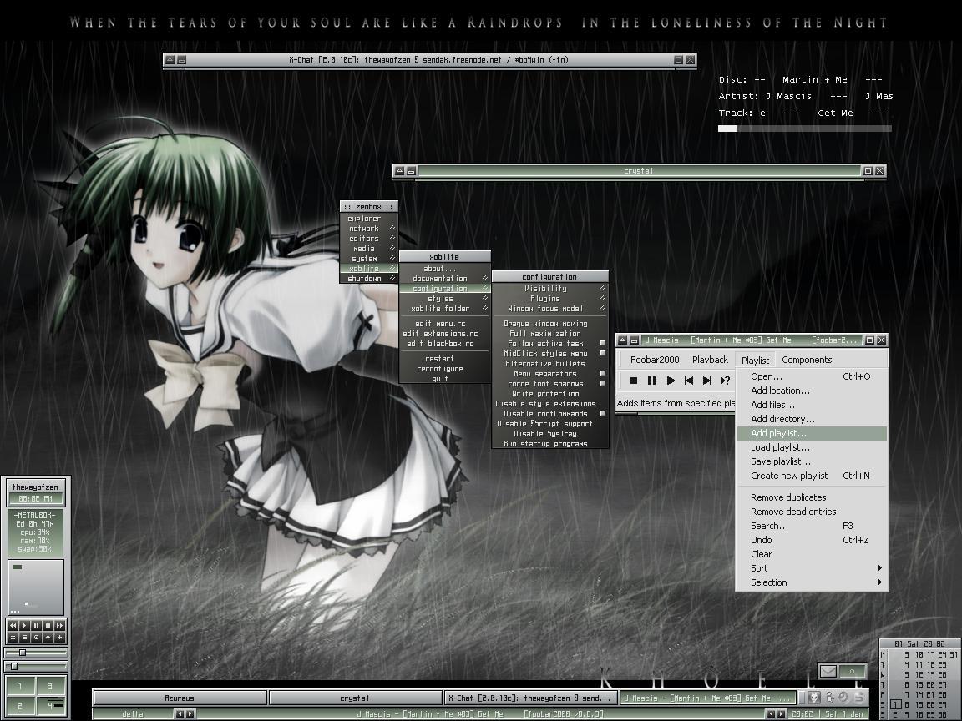Click edit menu.rc in xoblite menu
Image resolution: width=962 pixels, height=721 pixels.
pyautogui.click(x=445, y=324)
